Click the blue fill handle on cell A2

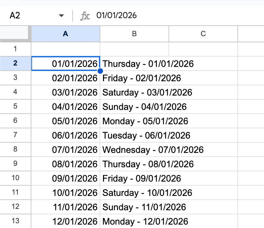point(100,71)
